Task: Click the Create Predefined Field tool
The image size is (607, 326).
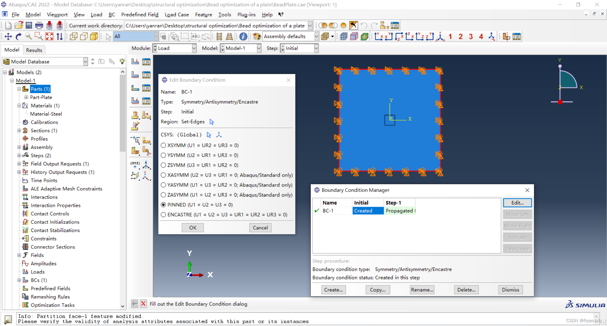Action: point(135,88)
